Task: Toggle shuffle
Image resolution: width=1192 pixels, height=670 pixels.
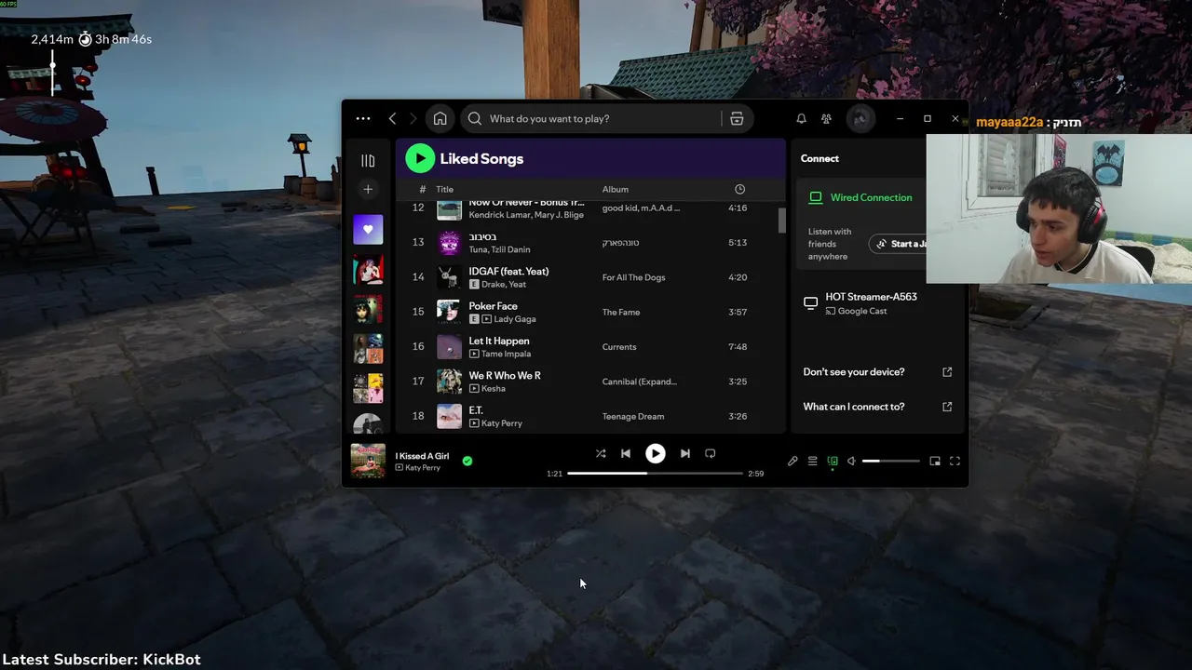Action: coord(601,453)
